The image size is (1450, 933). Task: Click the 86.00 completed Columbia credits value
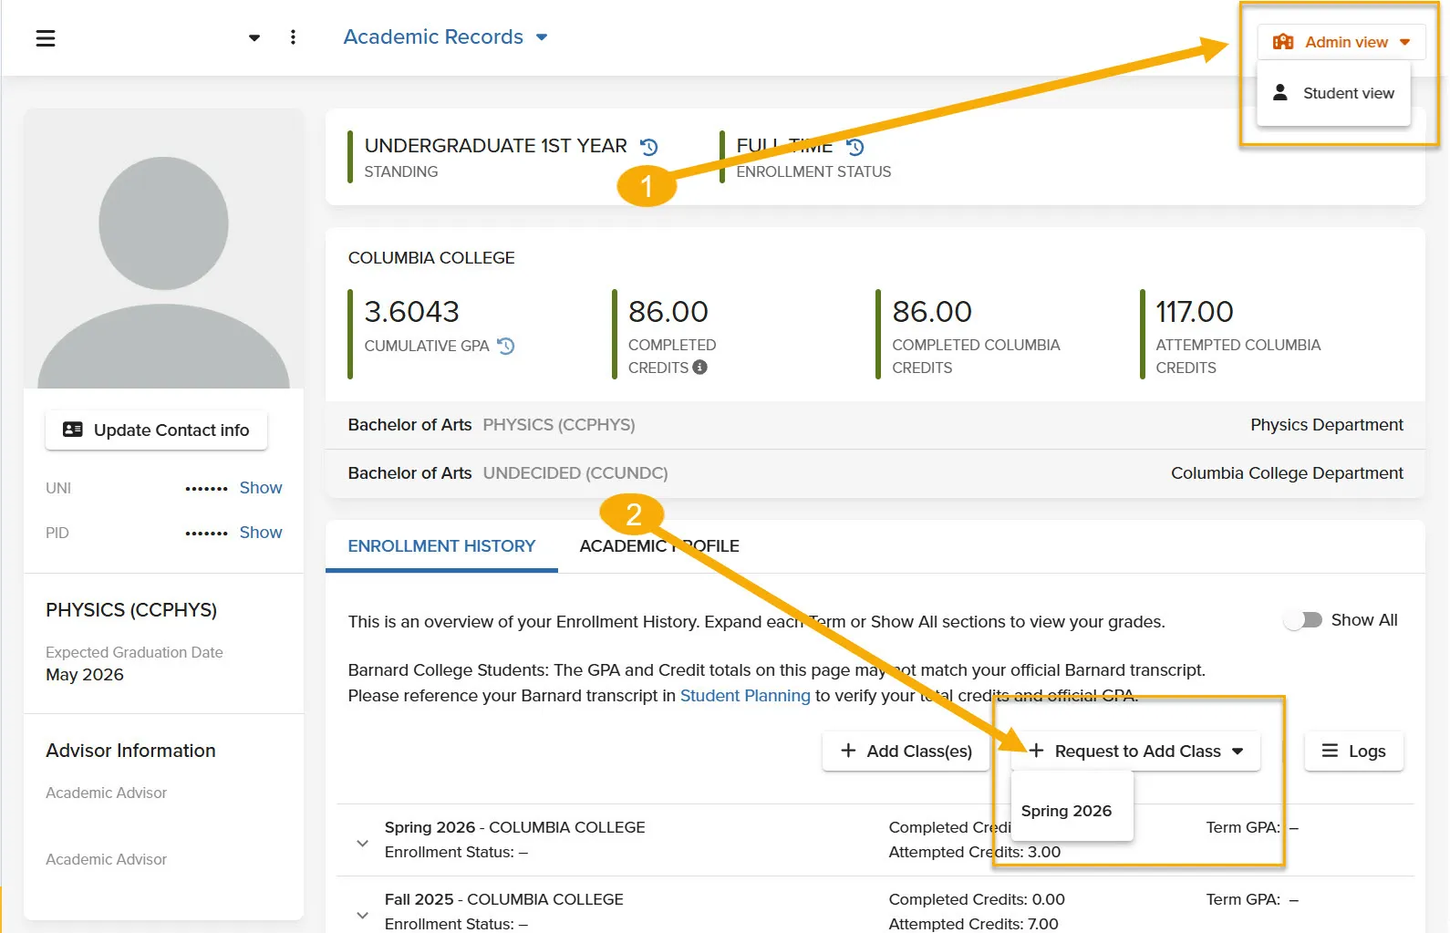point(932,312)
